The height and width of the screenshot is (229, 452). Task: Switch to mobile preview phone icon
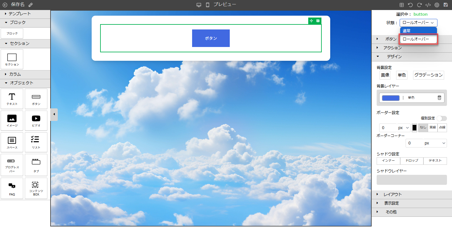click(207, 5)
